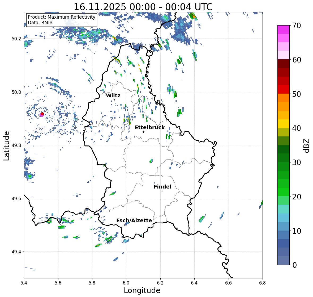
Task: Click the title "16.11.2025 00:00 - 00:04 UTC"
Action: point(143,7)
